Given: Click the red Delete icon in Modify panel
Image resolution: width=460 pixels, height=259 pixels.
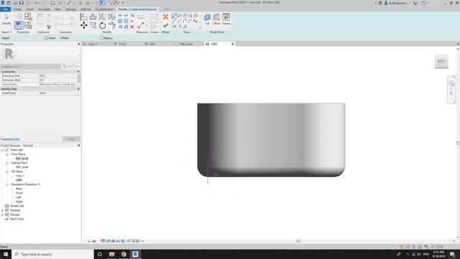Looking at the screenshot, I should click(132, 27).
